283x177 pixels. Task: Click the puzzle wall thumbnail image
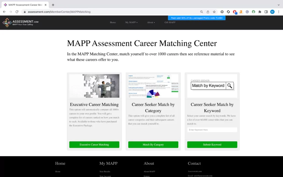pos(94,86)
